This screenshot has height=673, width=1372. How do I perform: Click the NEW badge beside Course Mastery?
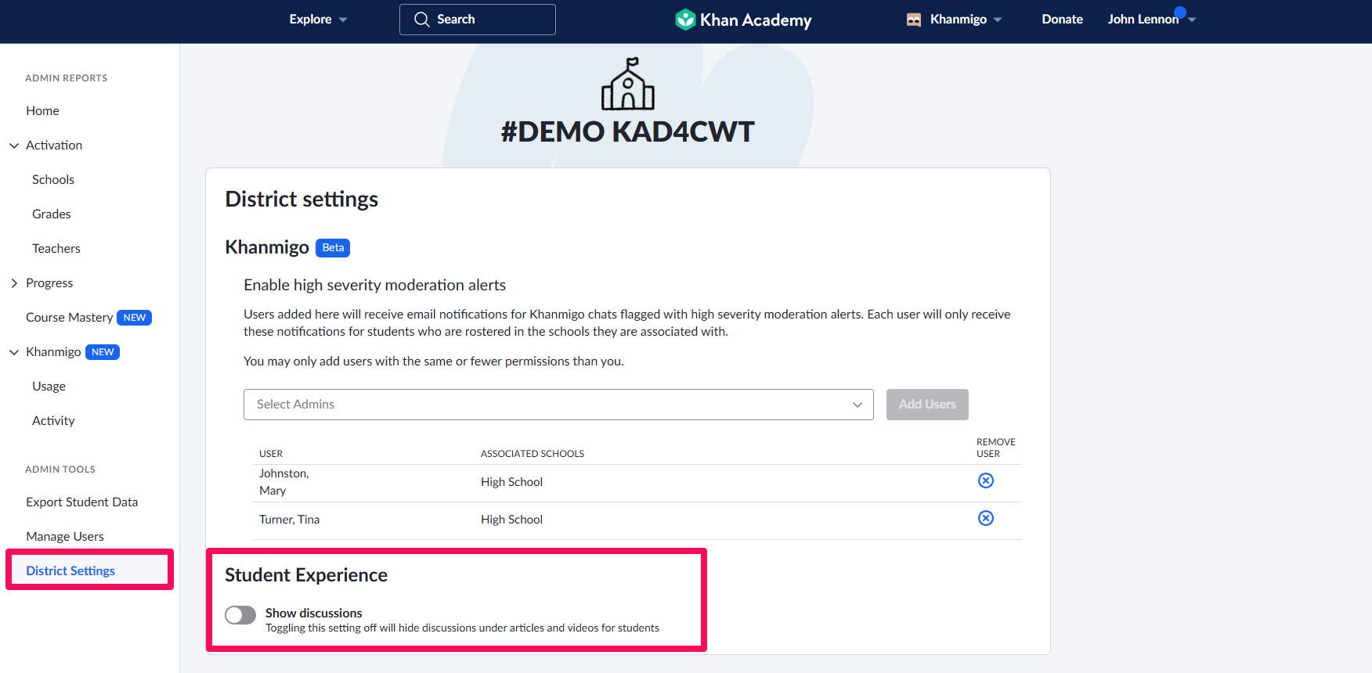point(134,318)
